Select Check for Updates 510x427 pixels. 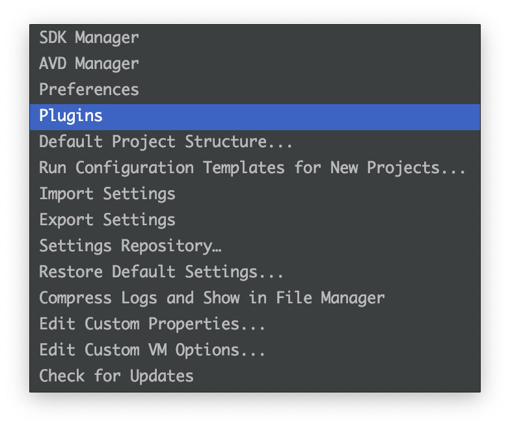tap(255, 376)
